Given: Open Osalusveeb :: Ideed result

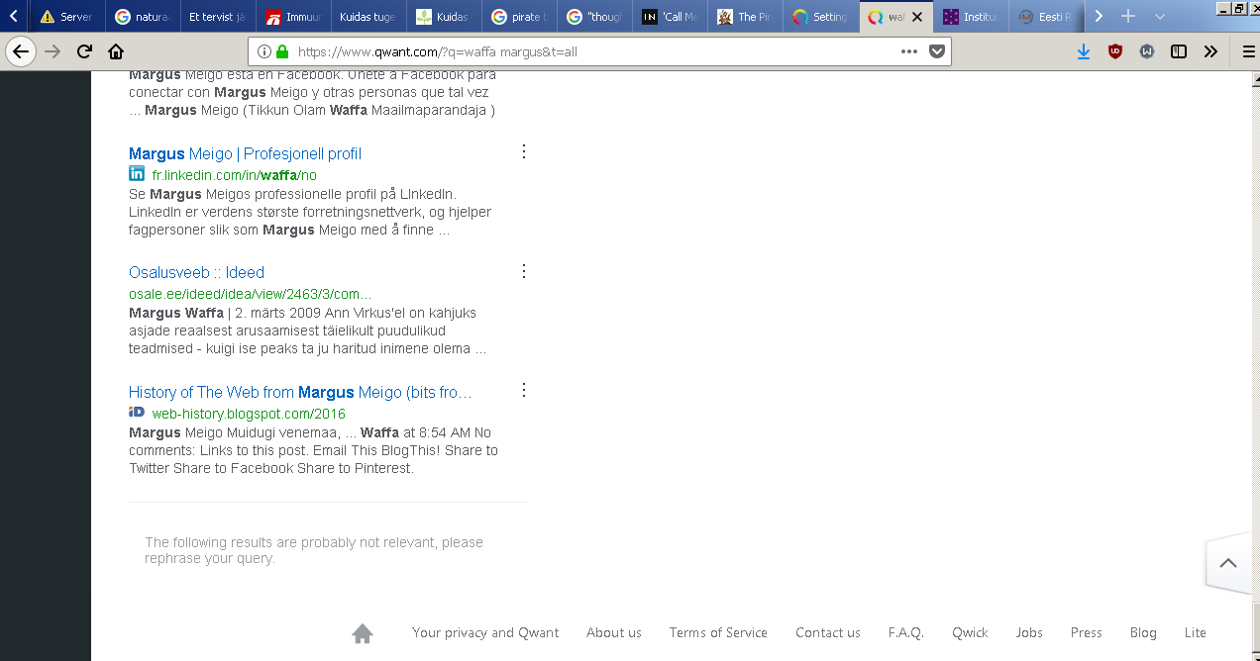Looking at the screenshot, I should pos(196,273).
